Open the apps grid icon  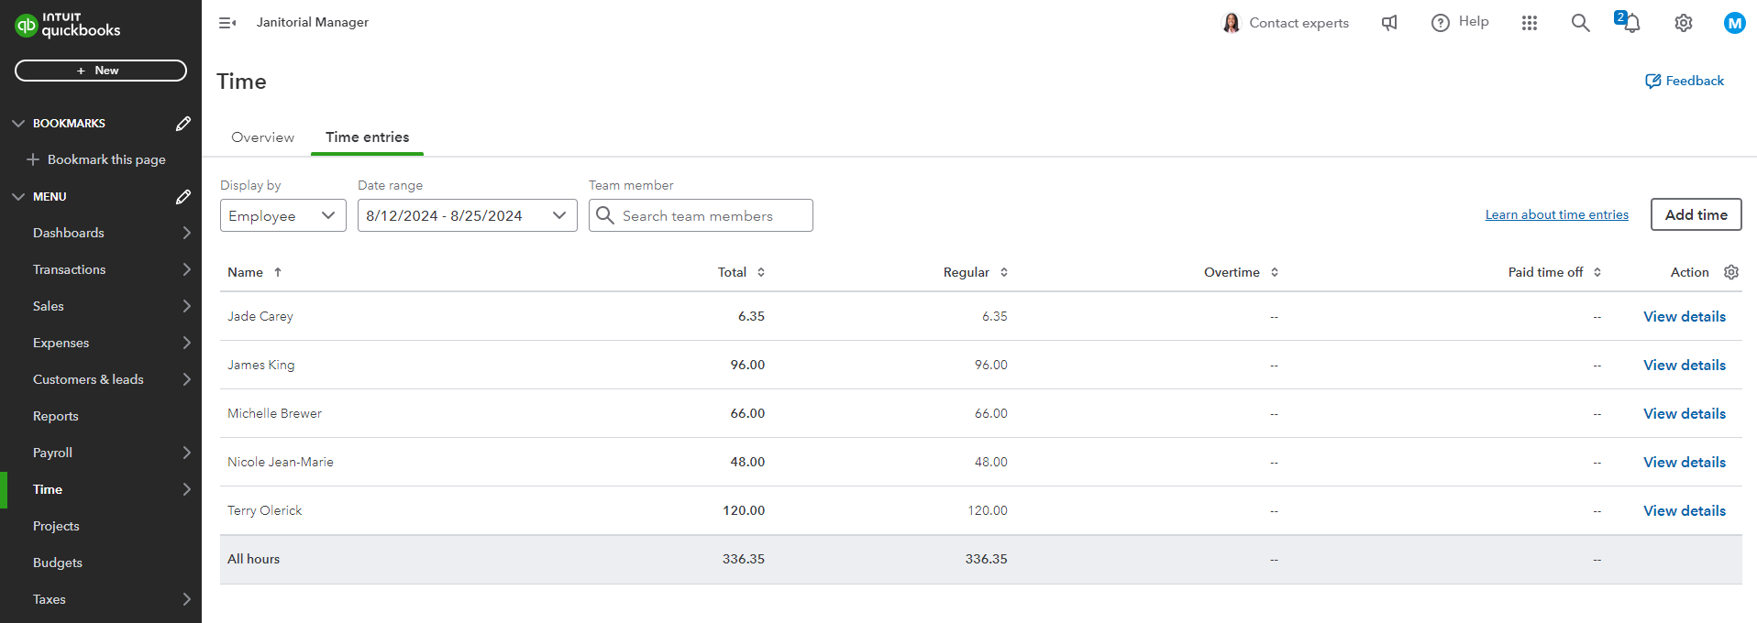(1529, 23)
